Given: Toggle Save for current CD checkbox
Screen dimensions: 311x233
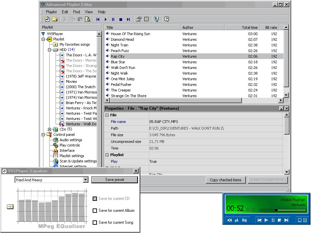Looking at the screenshot, I should click(x=95, y=199).
